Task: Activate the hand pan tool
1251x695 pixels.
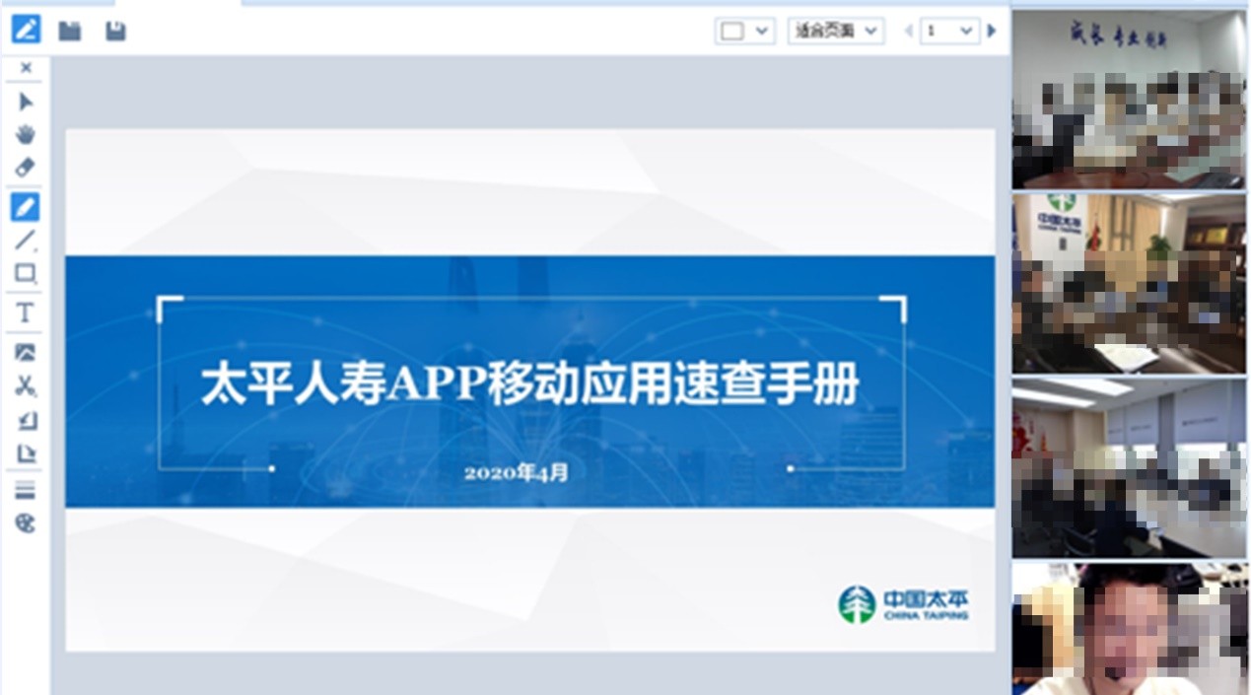Action: [x=26, y=135]
